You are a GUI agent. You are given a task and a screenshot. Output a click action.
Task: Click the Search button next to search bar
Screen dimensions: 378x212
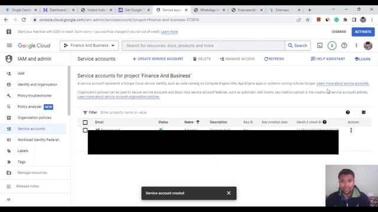[x=298, y=45]
